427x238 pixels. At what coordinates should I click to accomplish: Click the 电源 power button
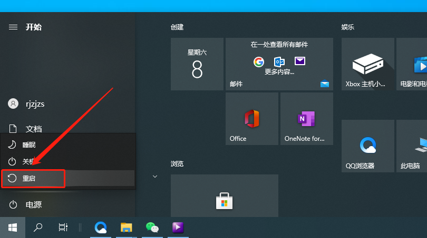pyautogui.click(x=25, y=204)
